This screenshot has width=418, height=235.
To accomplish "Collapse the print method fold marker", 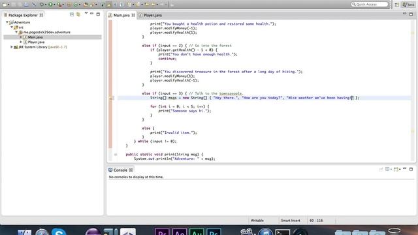I will pos(116,154).
